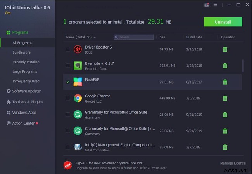The height and width of the screenshot is (174, 252).
Task: Open the Action Center
Action: [23, 123]
